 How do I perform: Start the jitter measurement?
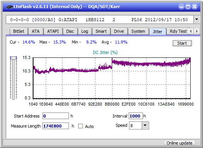[x=182, y=43]
